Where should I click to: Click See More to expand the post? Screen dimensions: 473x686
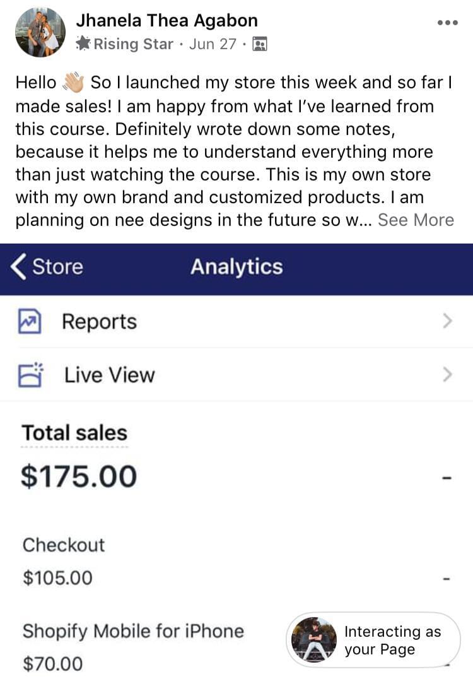tap(416, 220)
